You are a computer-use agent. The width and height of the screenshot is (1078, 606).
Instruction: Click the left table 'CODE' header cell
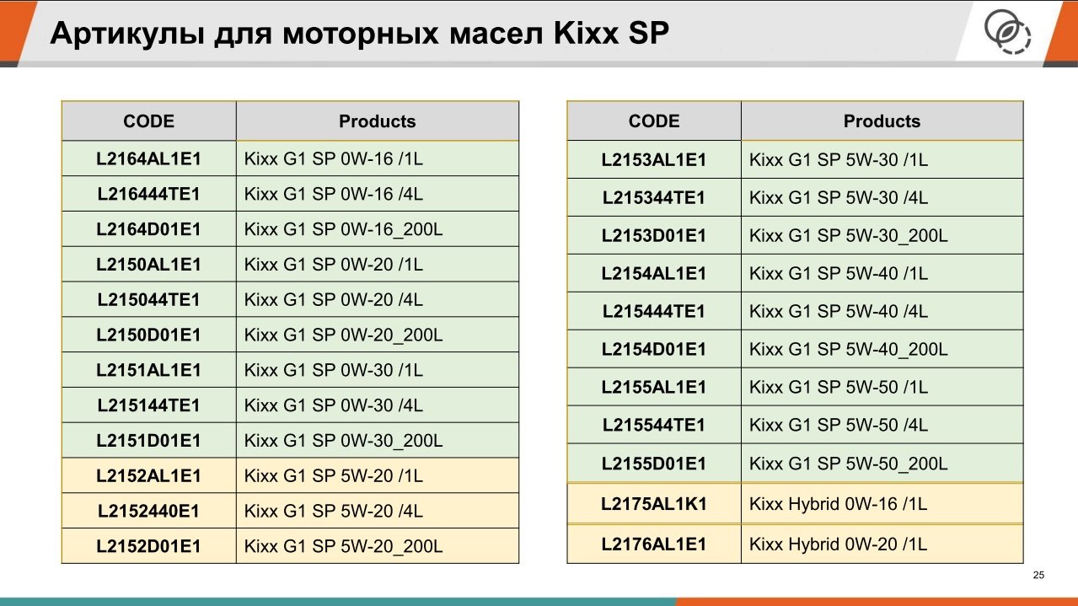149,121
